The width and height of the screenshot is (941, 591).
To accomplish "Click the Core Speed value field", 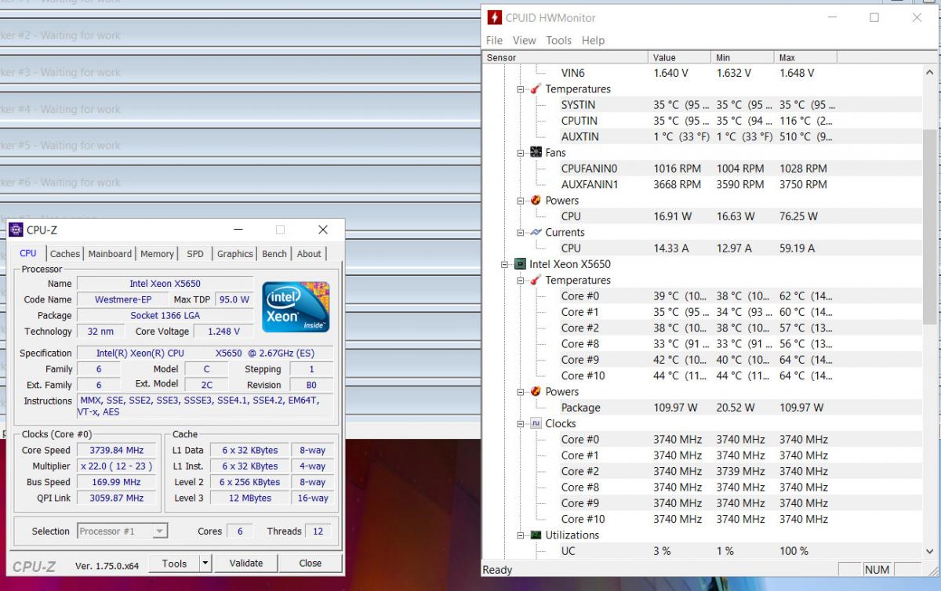I will [x=116, y=450].
